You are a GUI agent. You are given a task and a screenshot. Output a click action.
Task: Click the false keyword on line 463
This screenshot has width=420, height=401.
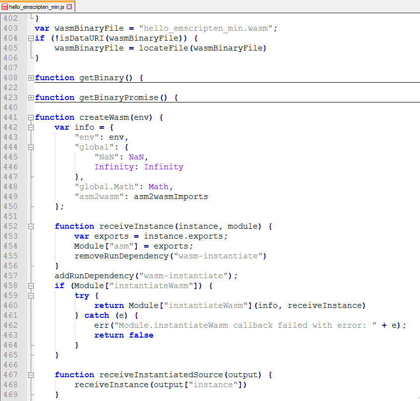coord(141,335)
